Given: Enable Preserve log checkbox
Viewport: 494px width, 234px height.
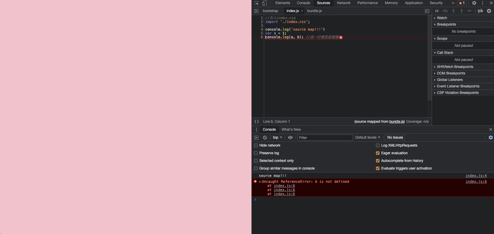Looking at the screenshot, I should [x=256, y=153].
